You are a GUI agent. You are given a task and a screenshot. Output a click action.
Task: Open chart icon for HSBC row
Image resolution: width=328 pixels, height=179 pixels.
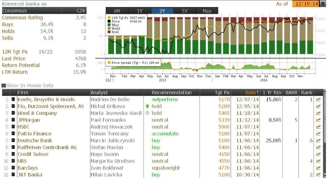click(x=318, y=127)
